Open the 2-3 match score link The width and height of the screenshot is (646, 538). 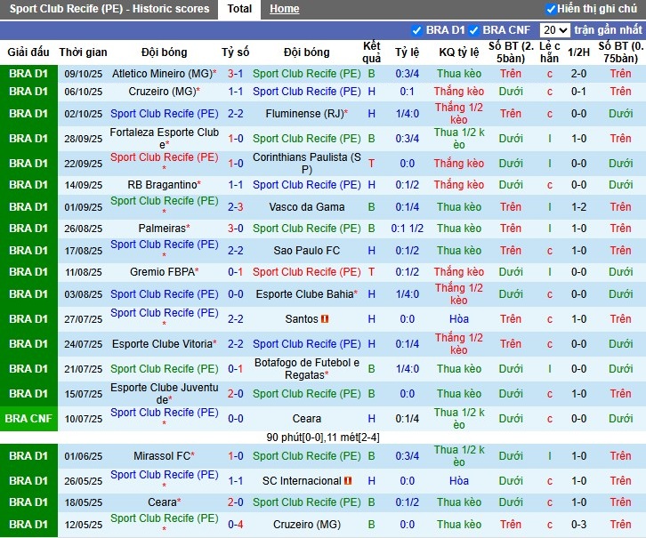(236, 207)
